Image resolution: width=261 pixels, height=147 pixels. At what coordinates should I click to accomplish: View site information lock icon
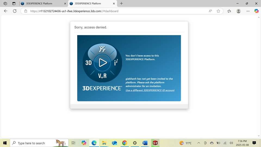click(x=26, y=11)
